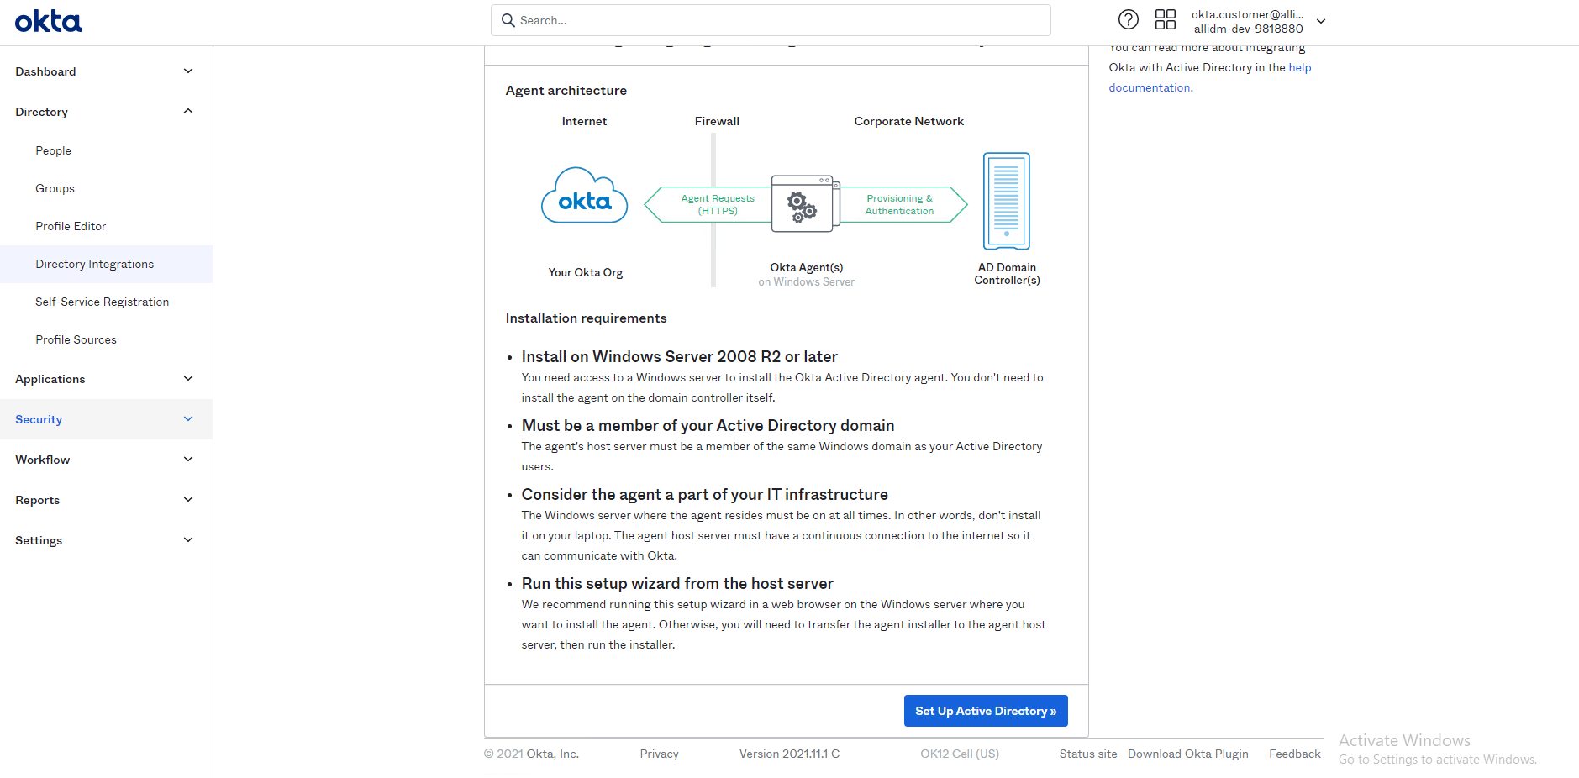Expand the Workflow section chevron
1579x778 pixels.
point(188,460)
